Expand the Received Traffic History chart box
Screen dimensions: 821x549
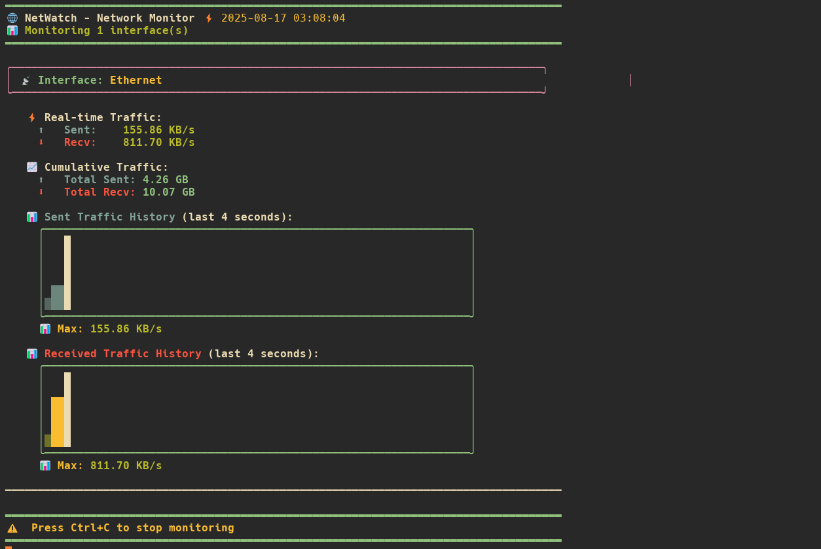[257, 409]
